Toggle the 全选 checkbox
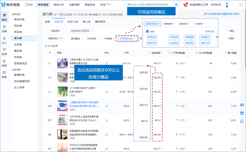Screen dimensions: 246x152 147,31
